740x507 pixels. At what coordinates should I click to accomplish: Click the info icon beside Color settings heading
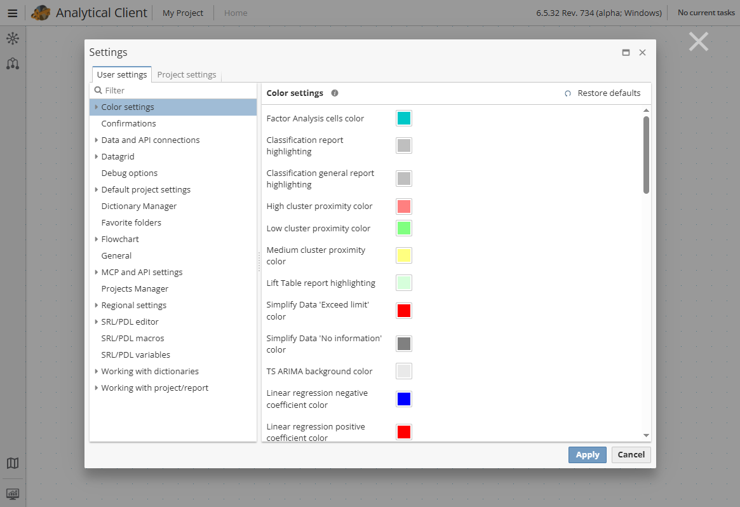point(335,93)
